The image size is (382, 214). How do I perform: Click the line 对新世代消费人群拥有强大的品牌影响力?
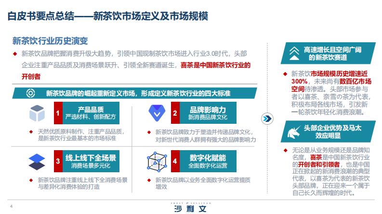[206, 140]
